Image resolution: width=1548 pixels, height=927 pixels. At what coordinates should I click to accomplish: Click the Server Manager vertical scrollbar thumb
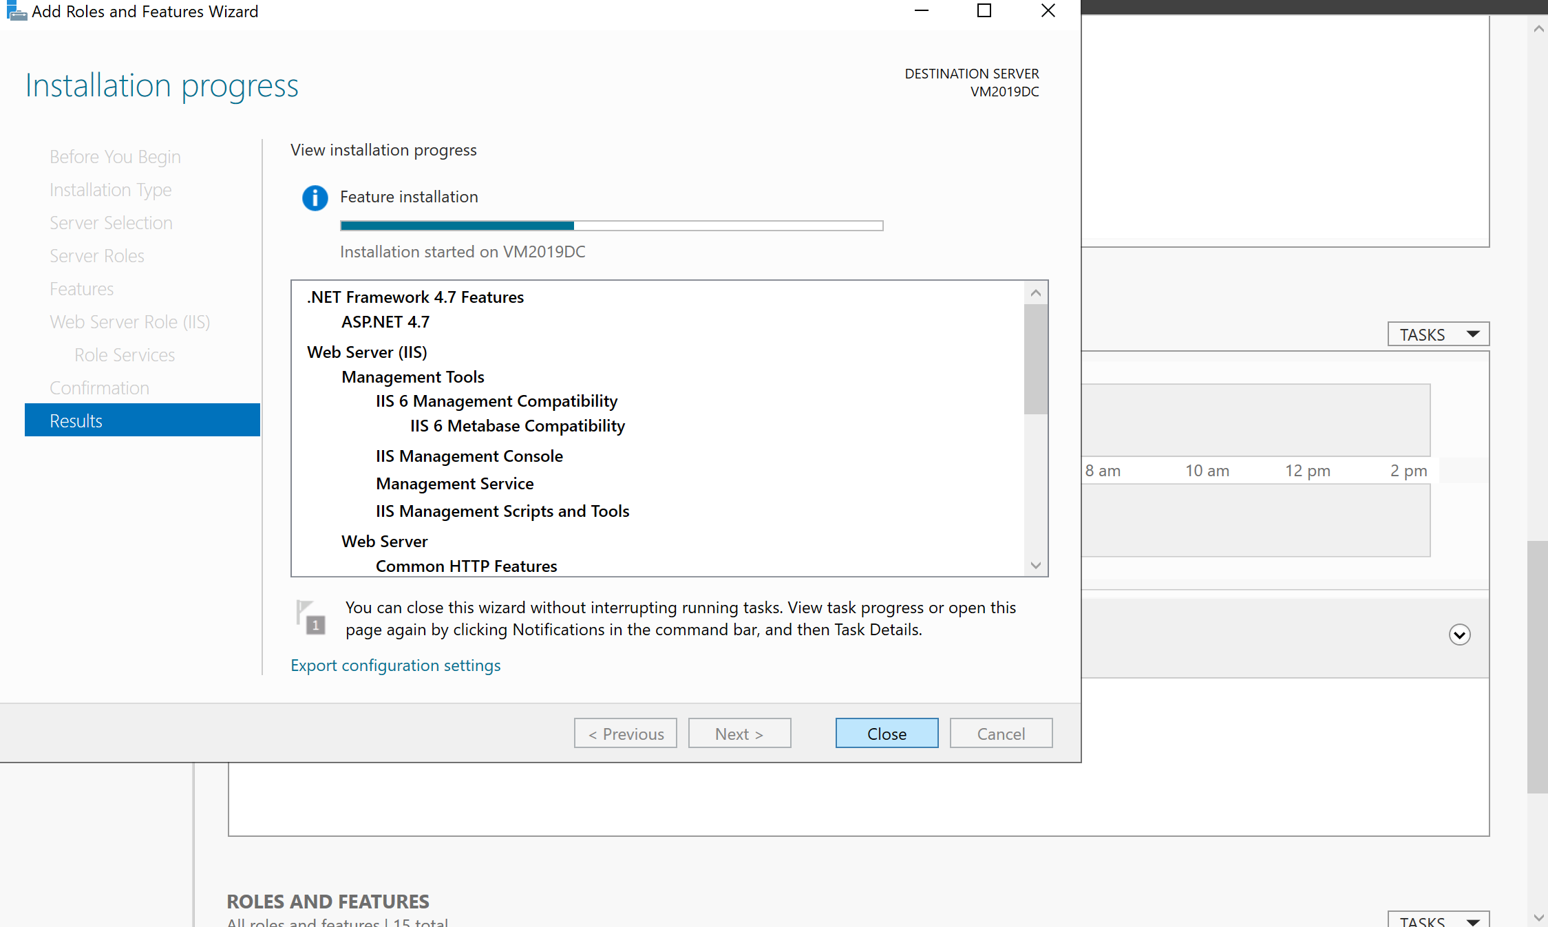(1537, 666)
